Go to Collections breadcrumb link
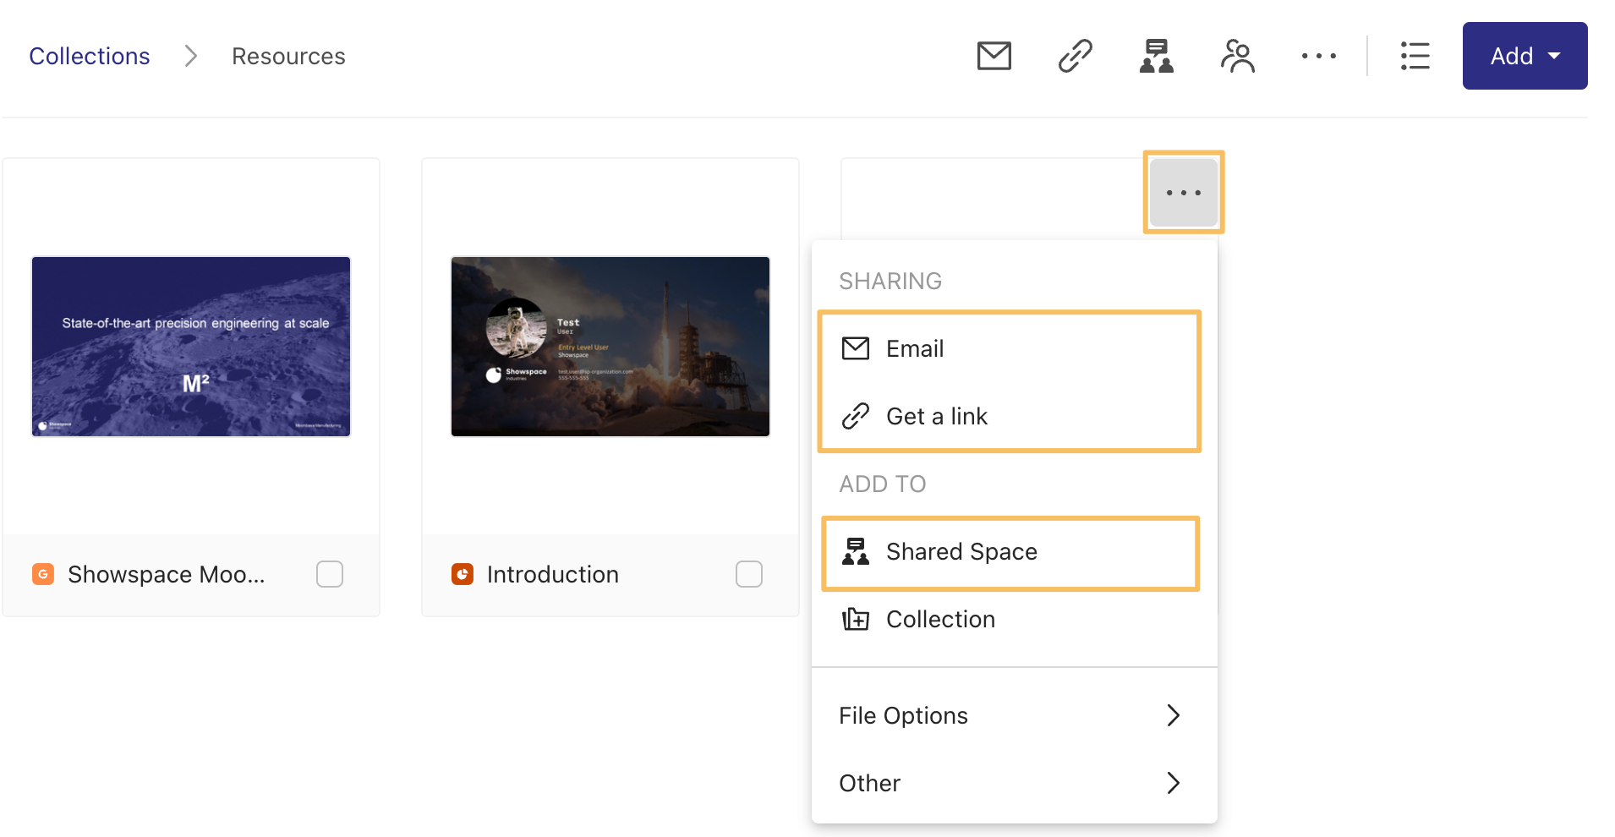 (x=90, y=57)
